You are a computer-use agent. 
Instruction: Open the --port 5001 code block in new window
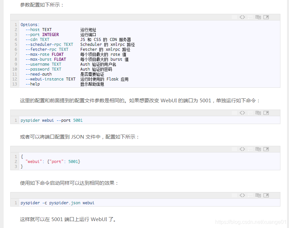[x=266, y=113]
